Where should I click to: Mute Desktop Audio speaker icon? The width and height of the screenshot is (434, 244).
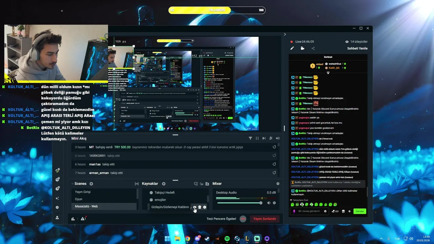269,203
